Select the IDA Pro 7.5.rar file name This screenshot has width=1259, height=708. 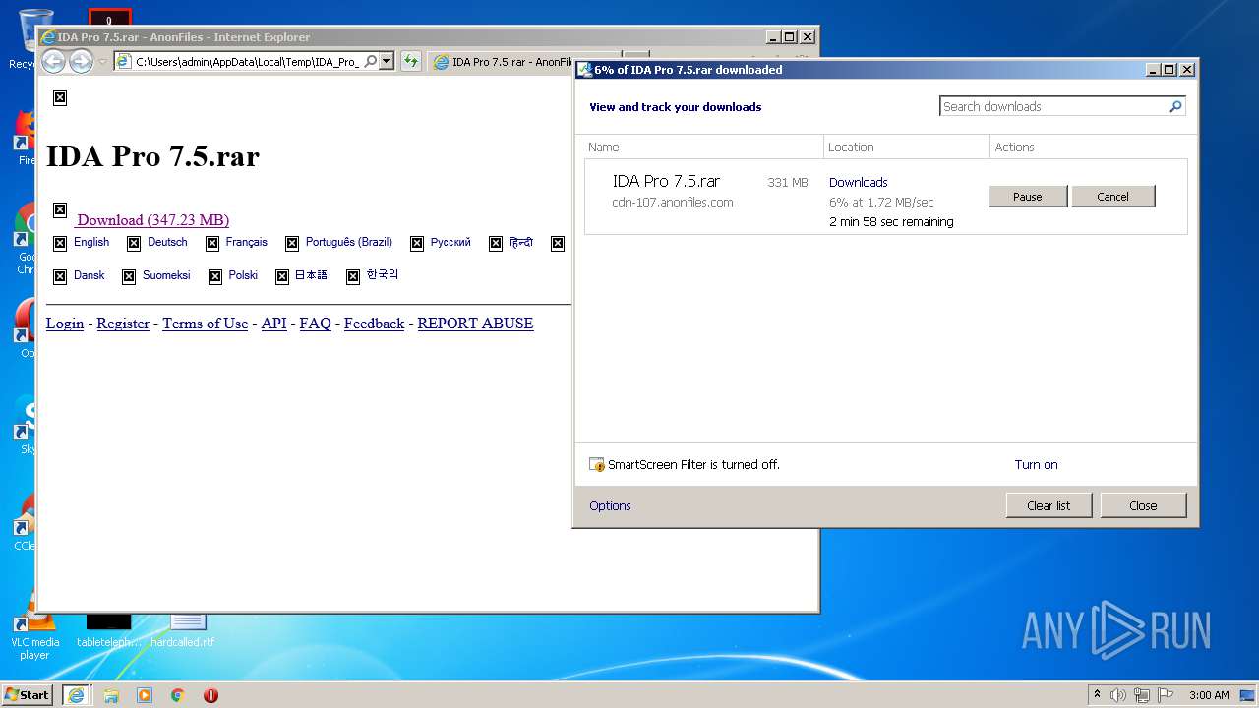[x=666, y=181]
